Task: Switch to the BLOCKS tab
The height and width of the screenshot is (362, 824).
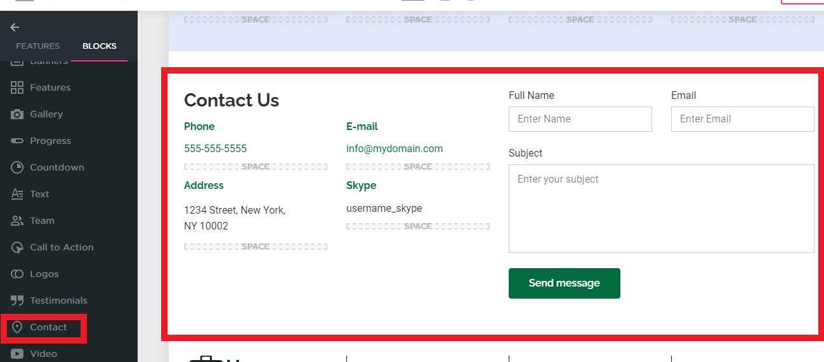Action: tap(100, 46)
